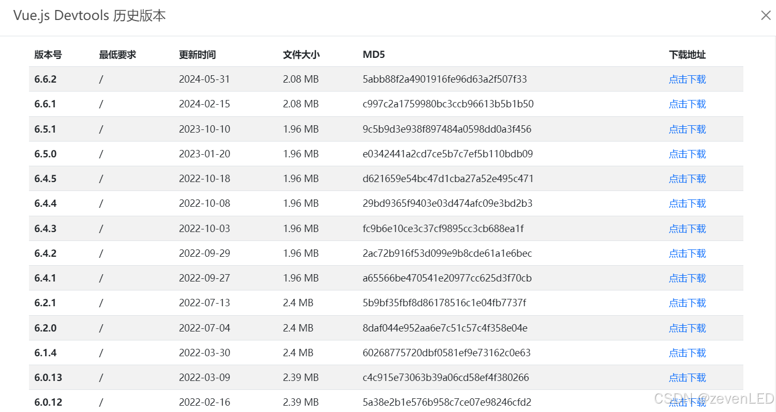Image resolution: width=776 pixels, height=412 pixels.
Task: Download version 6.4.5 via 点击下载
Action: [687, 179]
